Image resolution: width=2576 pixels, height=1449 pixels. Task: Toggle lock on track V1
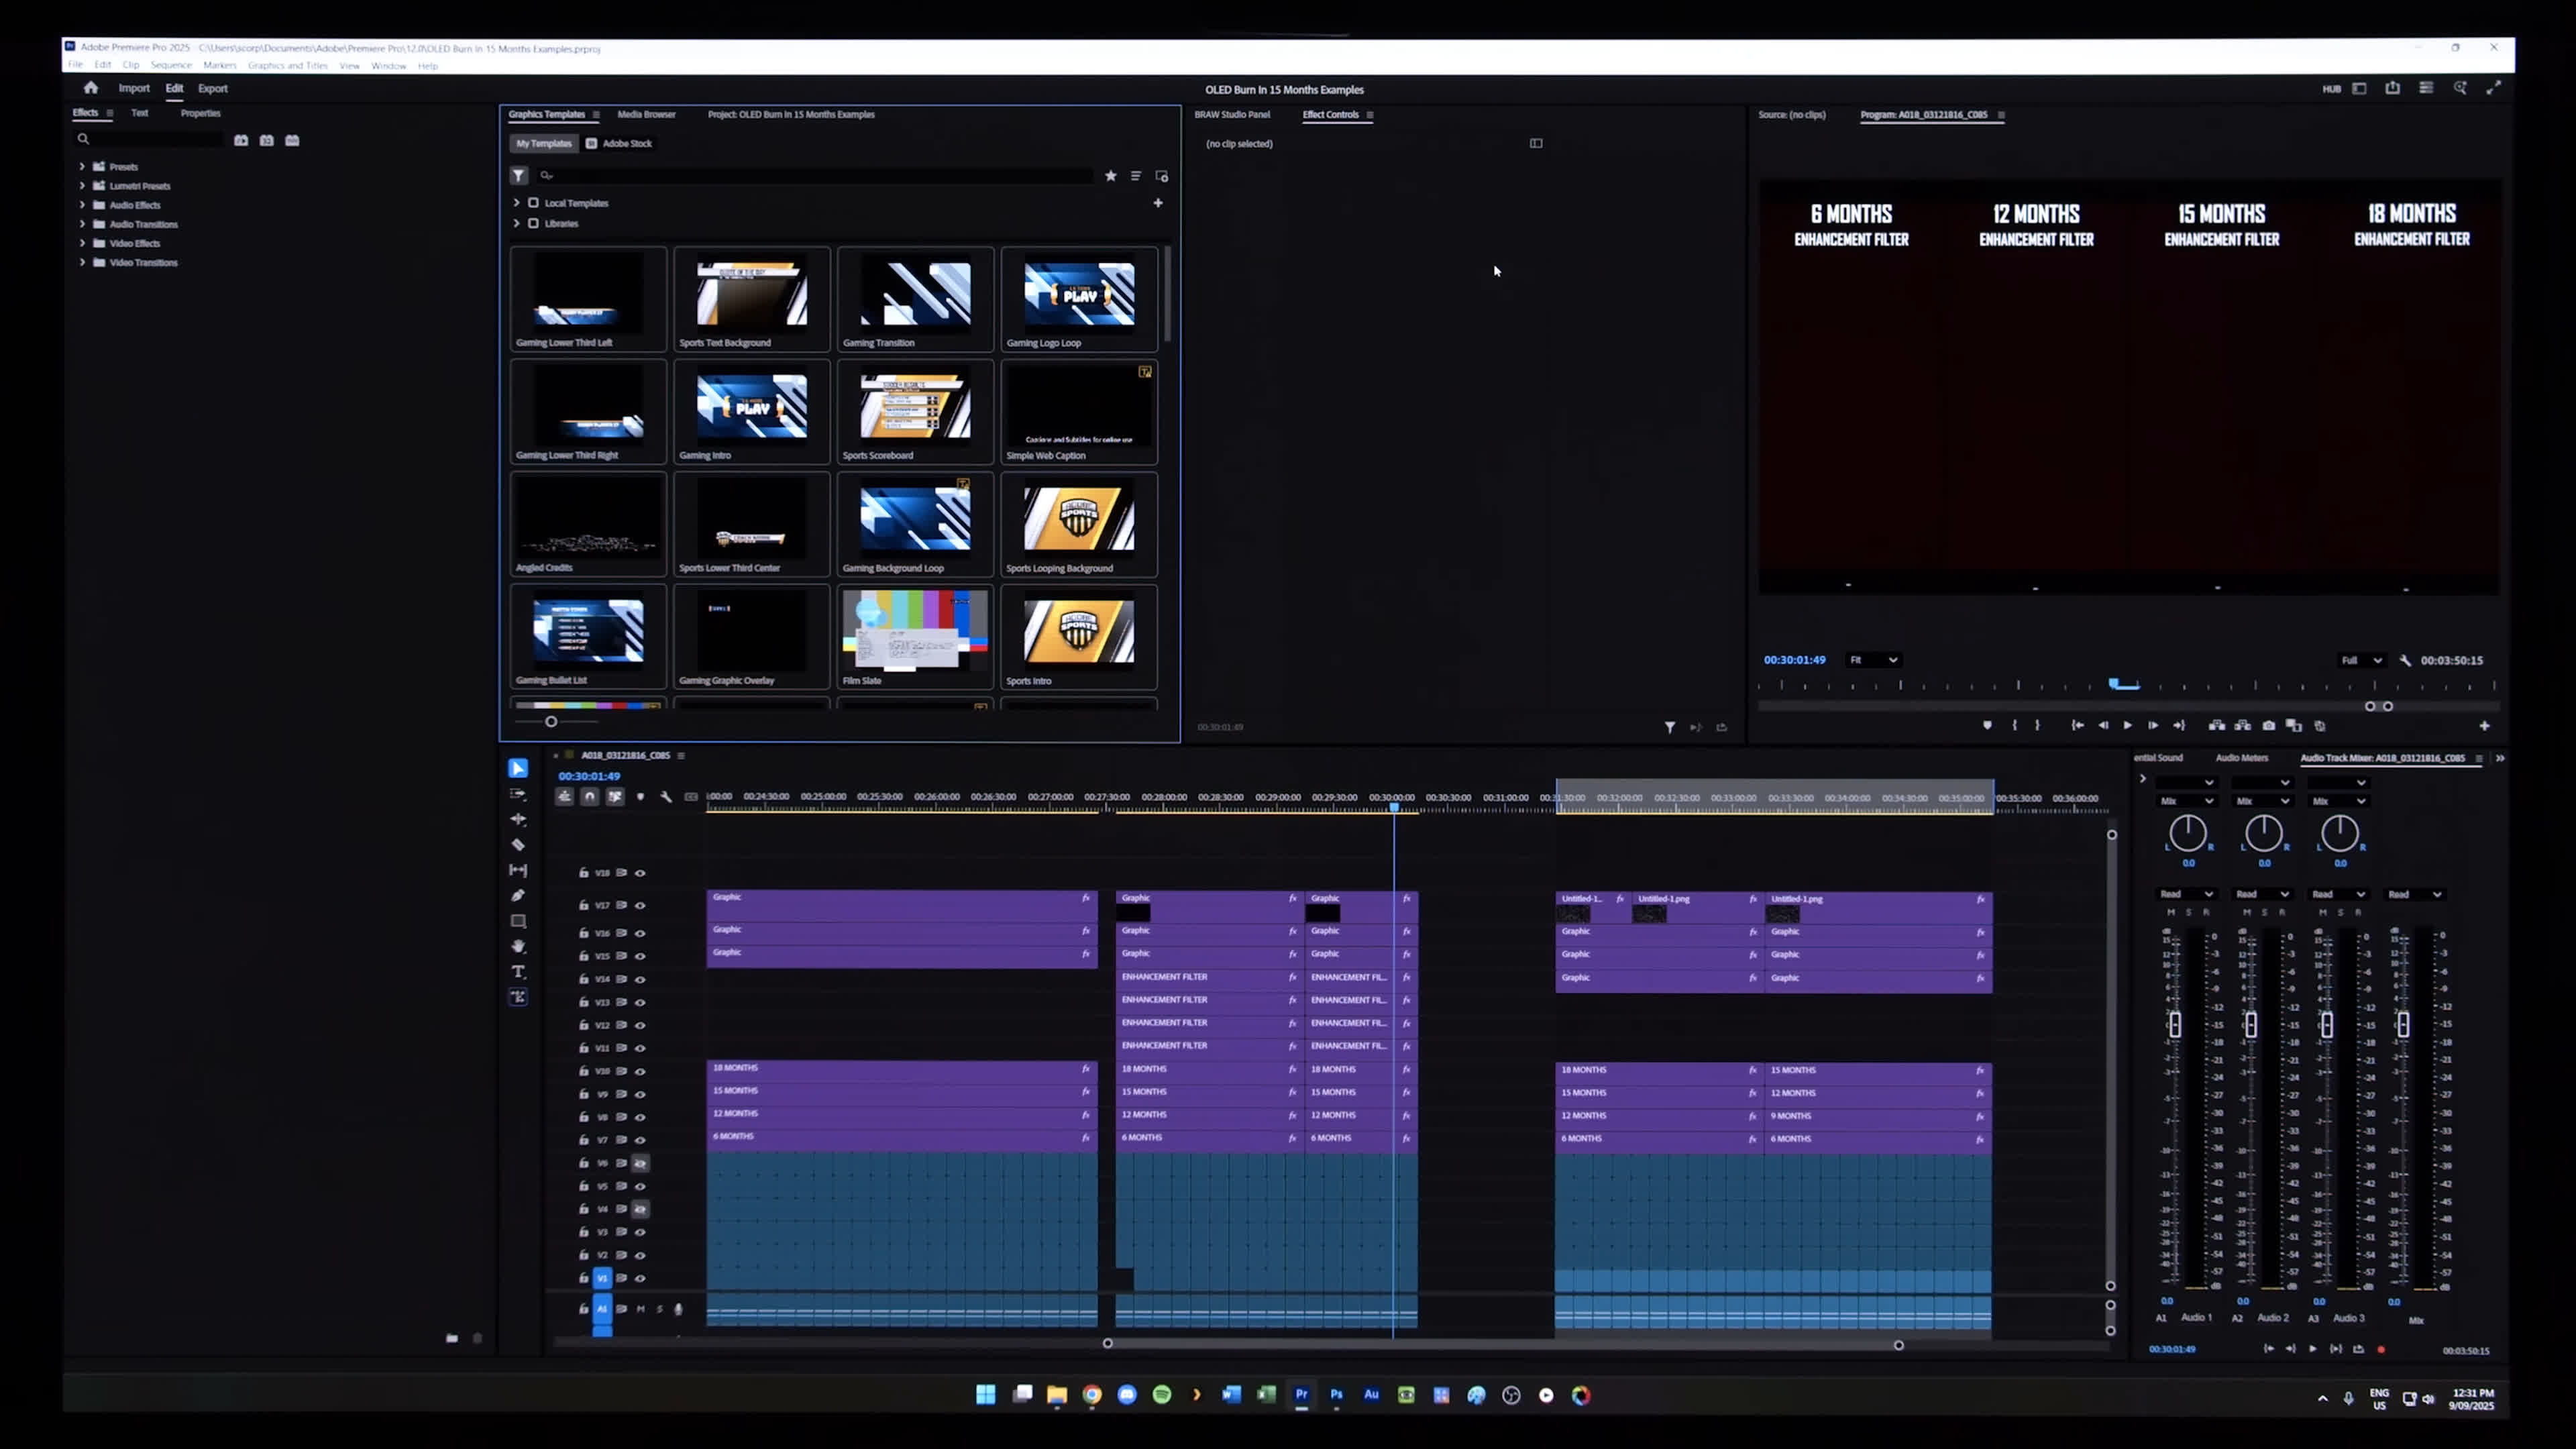[x=584, y=1278]
